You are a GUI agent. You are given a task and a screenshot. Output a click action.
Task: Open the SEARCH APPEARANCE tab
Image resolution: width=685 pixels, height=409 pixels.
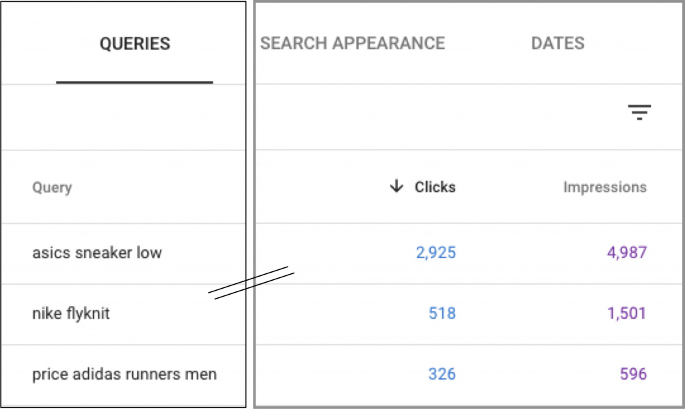pyautogui.click(x=353, y=43)
